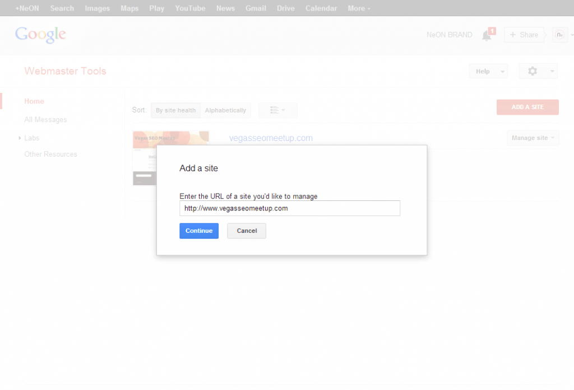Click the Google logo

40,35
